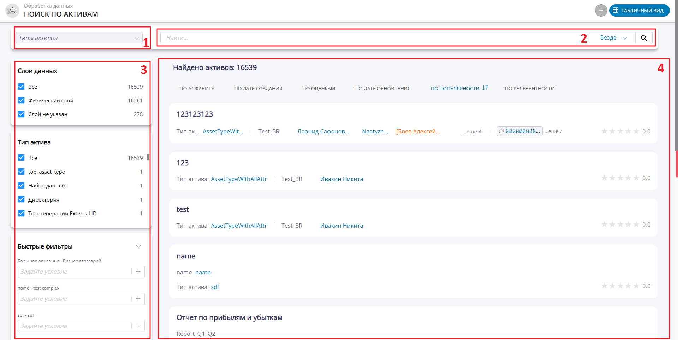Open the Леонид Сафонов link
Viewport: 678px width, 340px height.
click(x=323, y=131)
